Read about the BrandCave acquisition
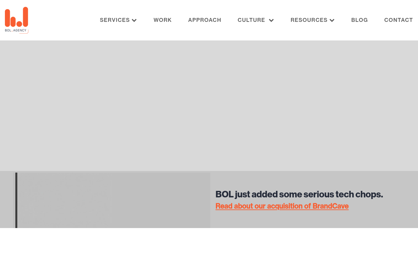418x261 pixels. coord(282,206)
